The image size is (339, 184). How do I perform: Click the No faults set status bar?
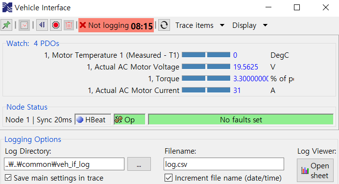click(241, 119)
